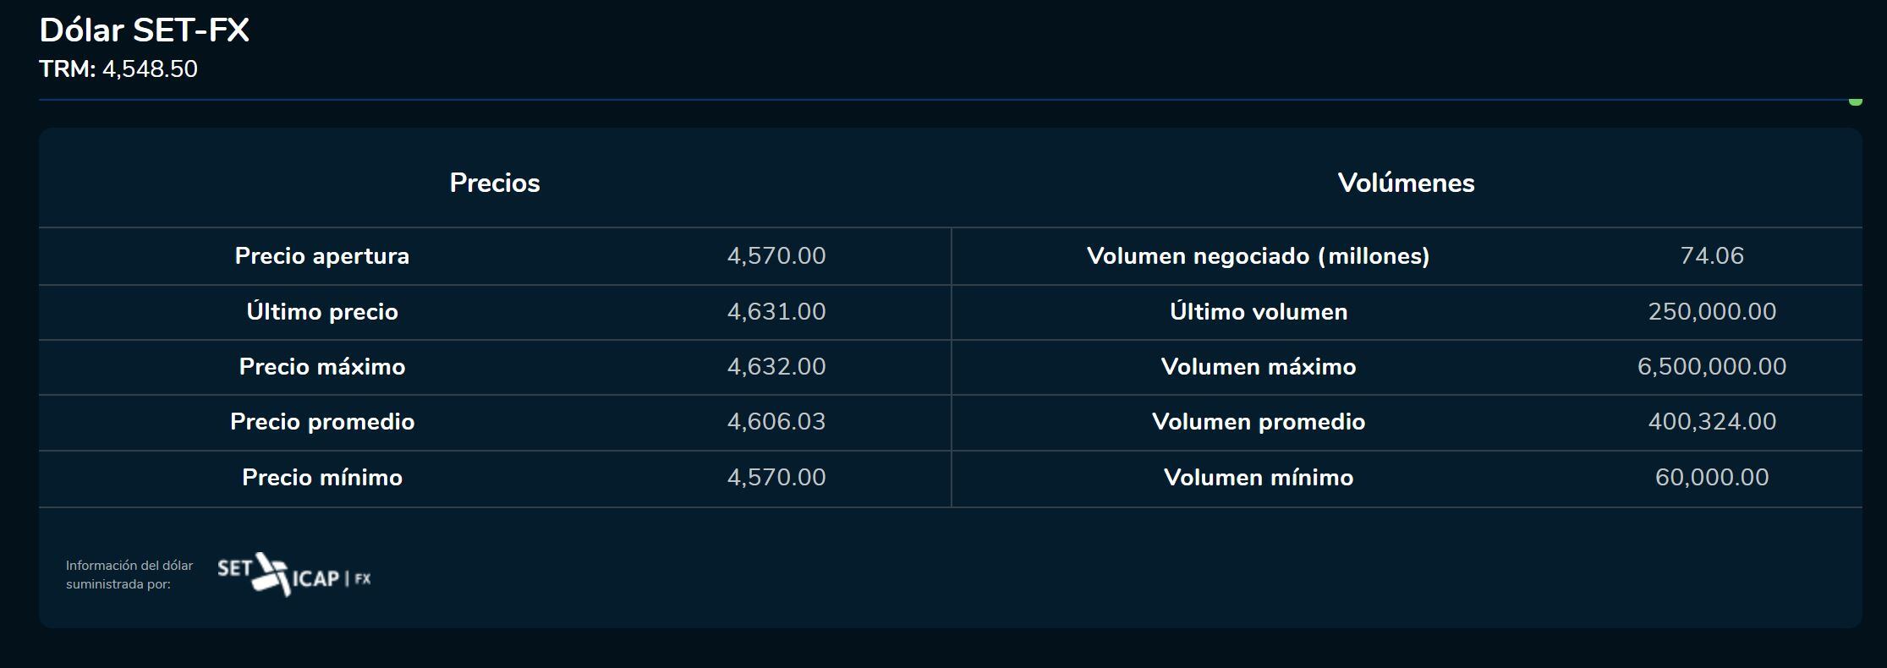Click the Volumen promedio label
The image size is (1887, 668).
(x=1258, y=422)
